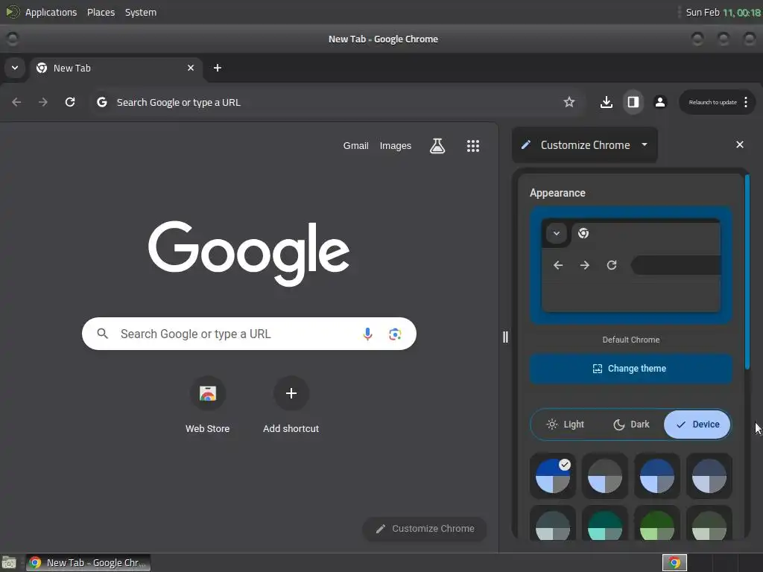The height and width of the screenshot is (572, 763).
Task: Click the date and time in the top panel
Action: tap(723, 12)
